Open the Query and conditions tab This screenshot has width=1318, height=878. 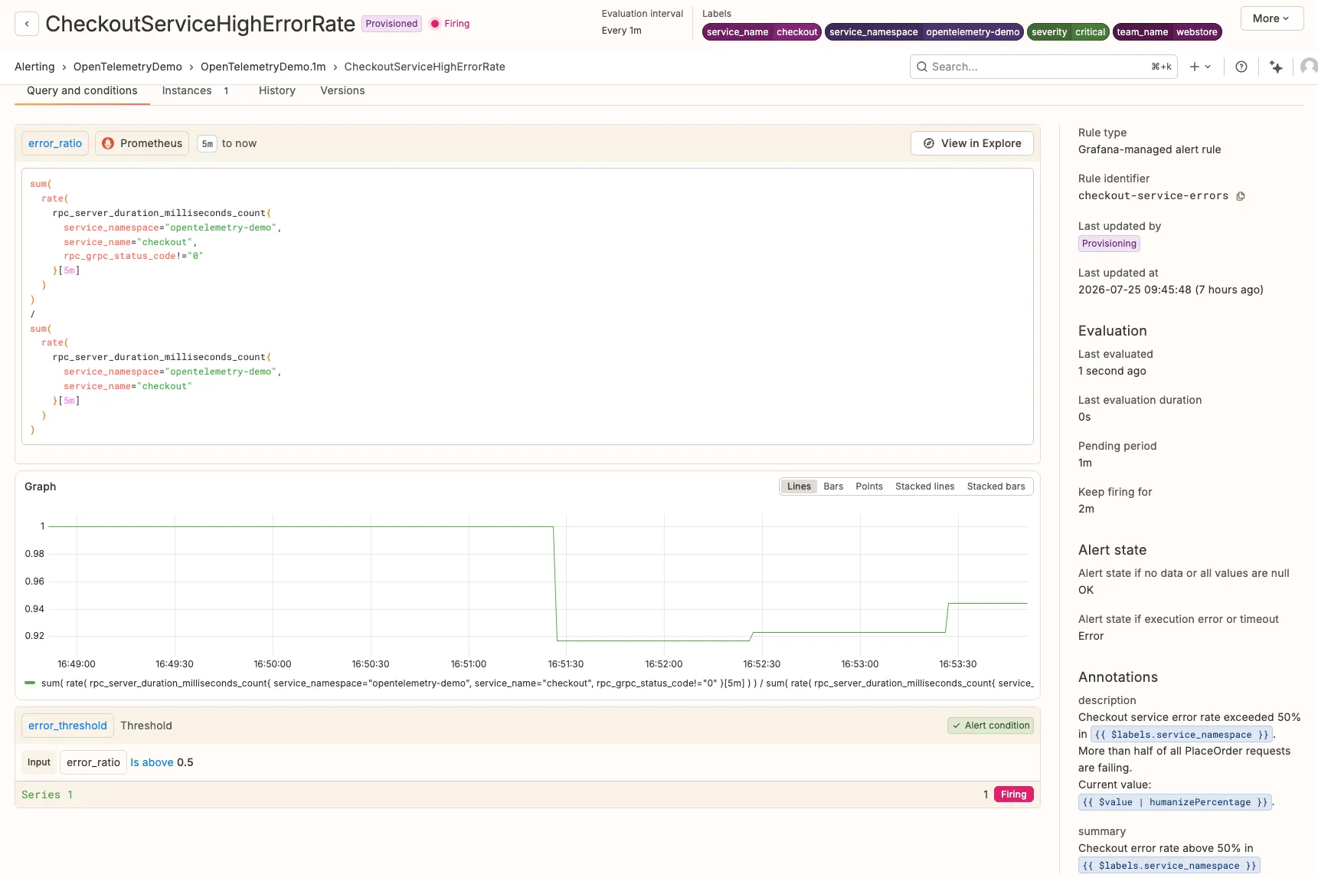82,90
